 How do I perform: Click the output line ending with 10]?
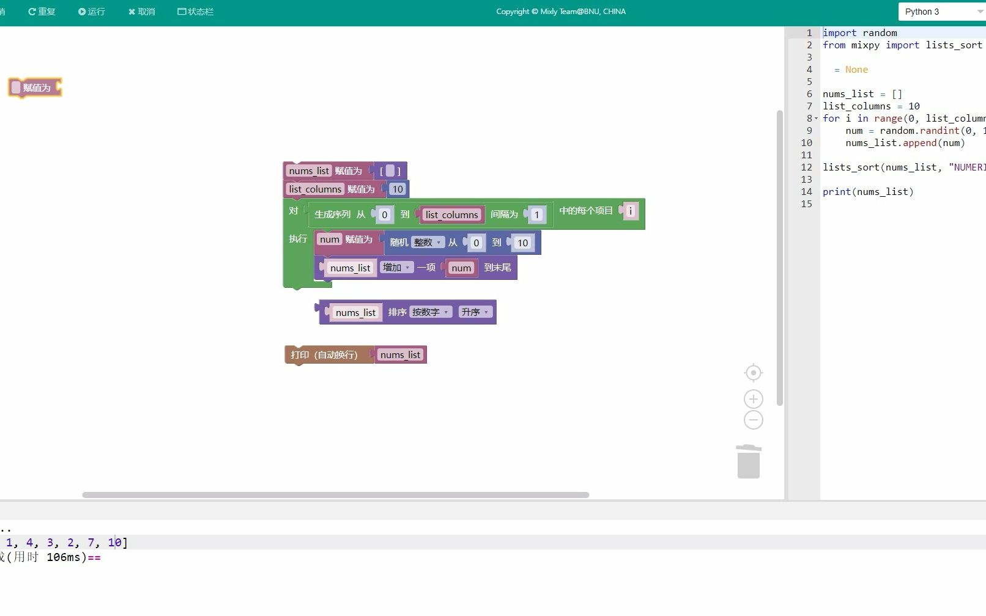[64, 543]
